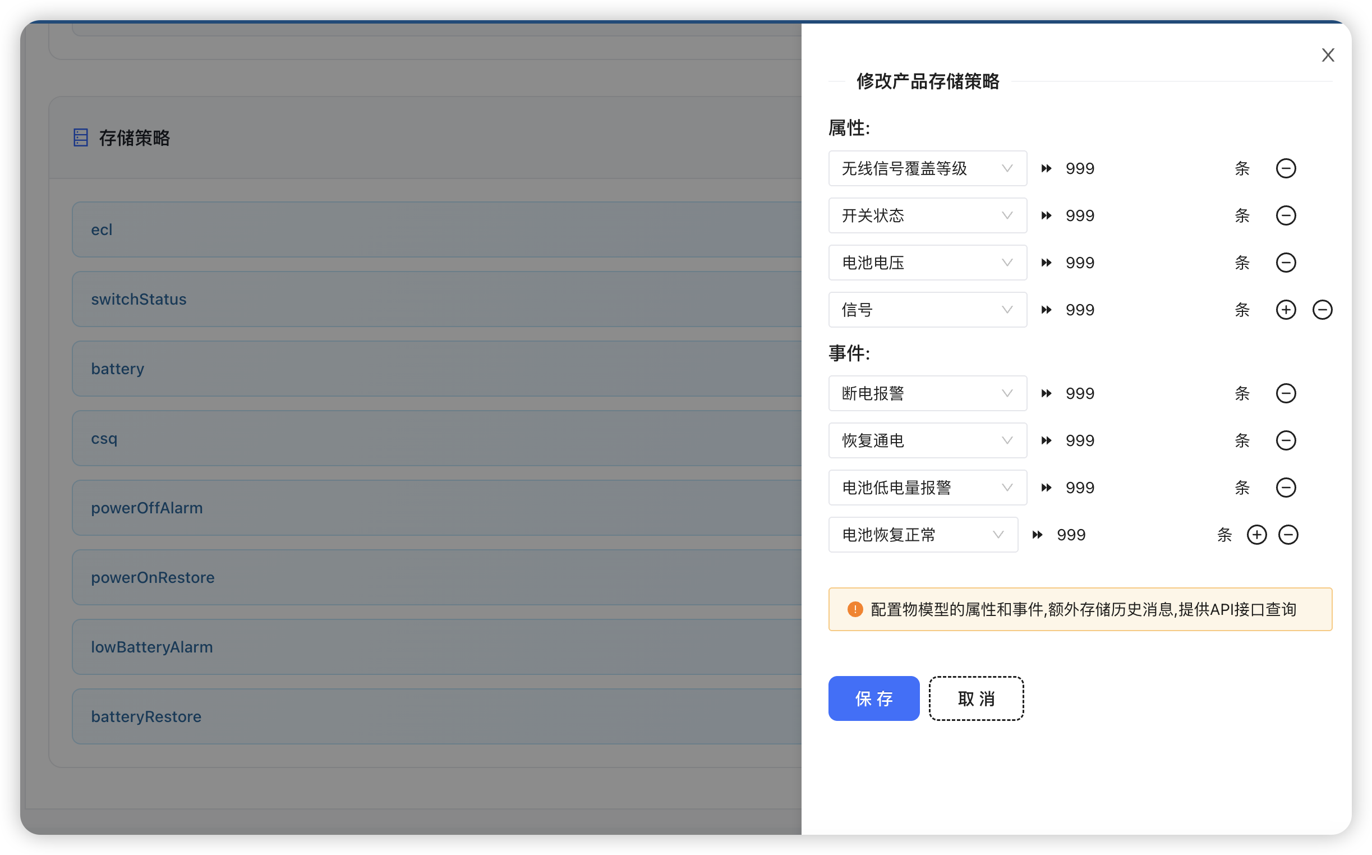
Task: Select the switchStatus item in the list
Action: [x=139, y=298]
